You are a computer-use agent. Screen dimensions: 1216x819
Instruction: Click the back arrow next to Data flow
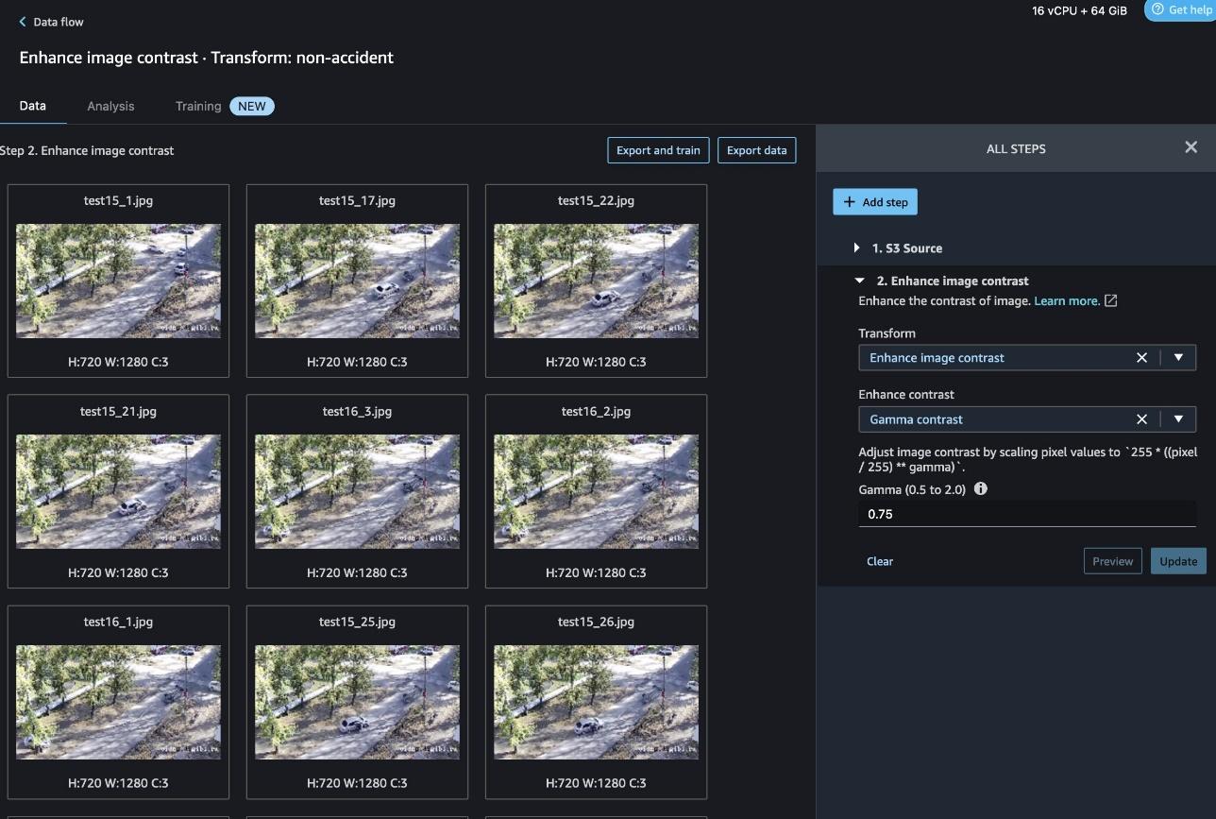point(23,22)
